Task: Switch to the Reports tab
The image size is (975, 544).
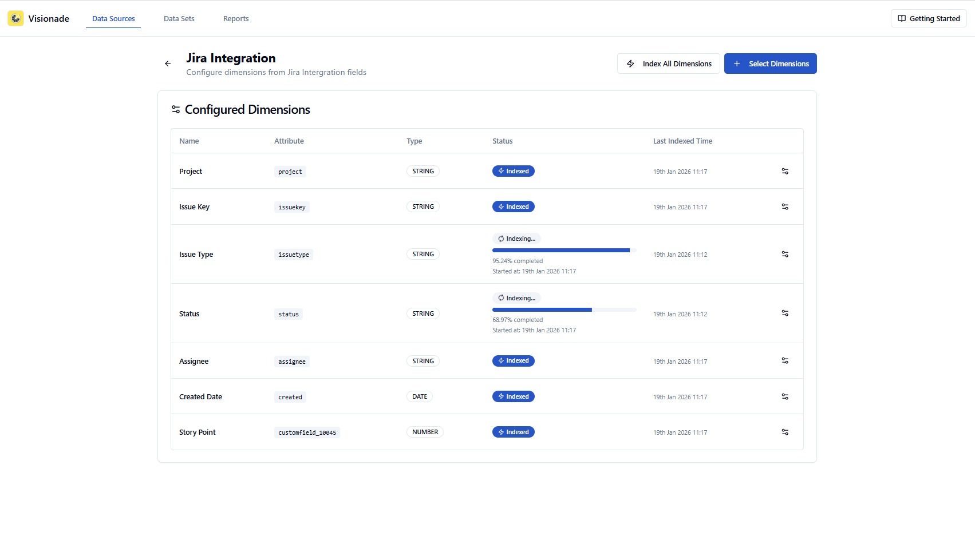Action: pos(236,18)
